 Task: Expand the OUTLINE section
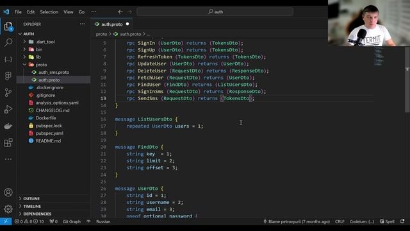point(31,198)
